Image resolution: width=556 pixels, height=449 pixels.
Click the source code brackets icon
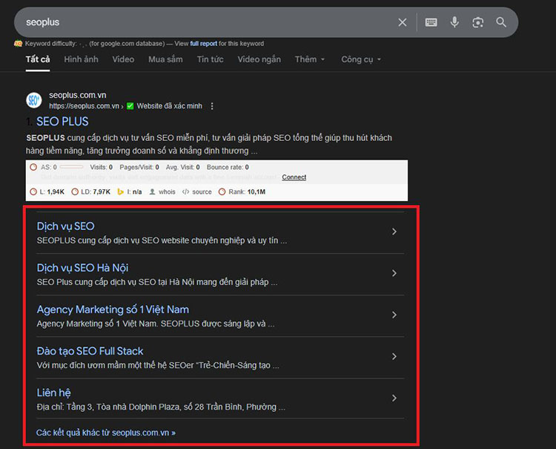tap(185, 192)
